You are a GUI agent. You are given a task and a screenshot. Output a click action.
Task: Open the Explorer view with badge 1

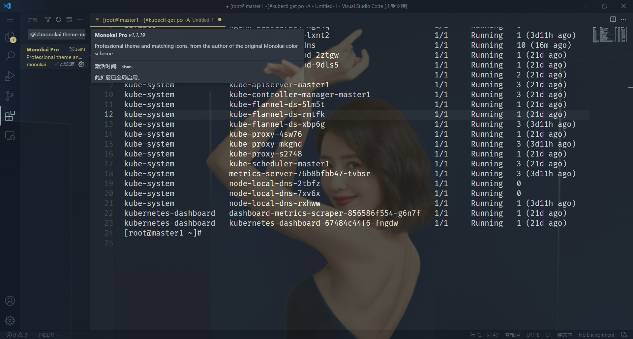coord(10,37)
